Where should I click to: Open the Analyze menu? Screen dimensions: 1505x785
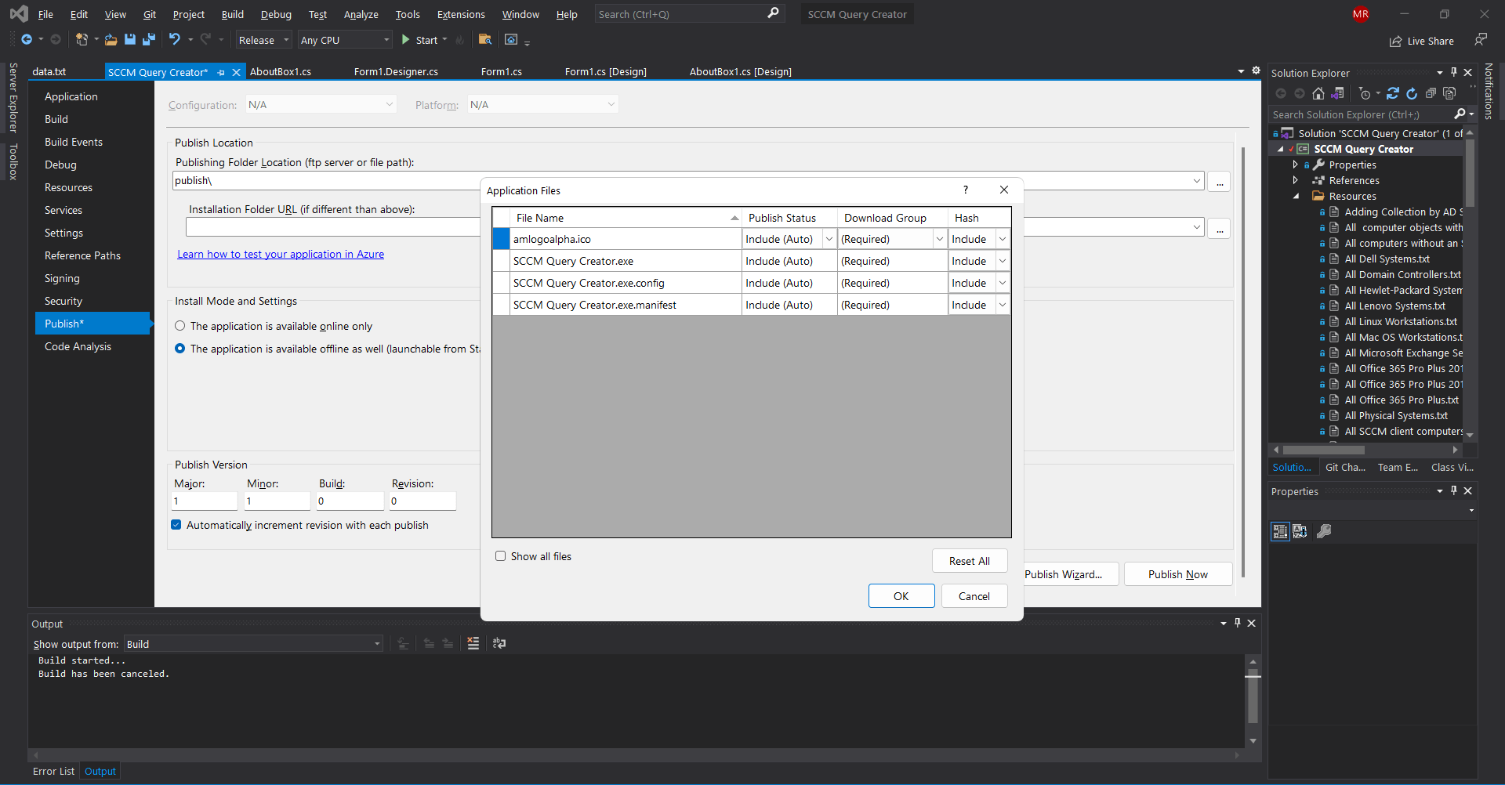tap(361, 14)
